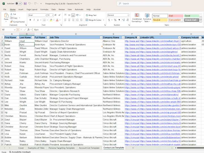Click the formula bar showing Kyro

click(x=118, y=30)
